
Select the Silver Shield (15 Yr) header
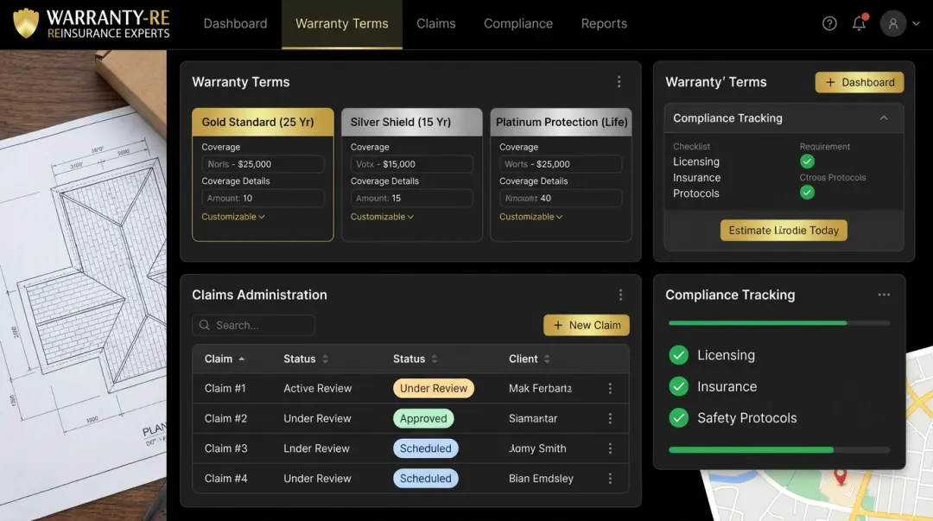coord(412,122)
